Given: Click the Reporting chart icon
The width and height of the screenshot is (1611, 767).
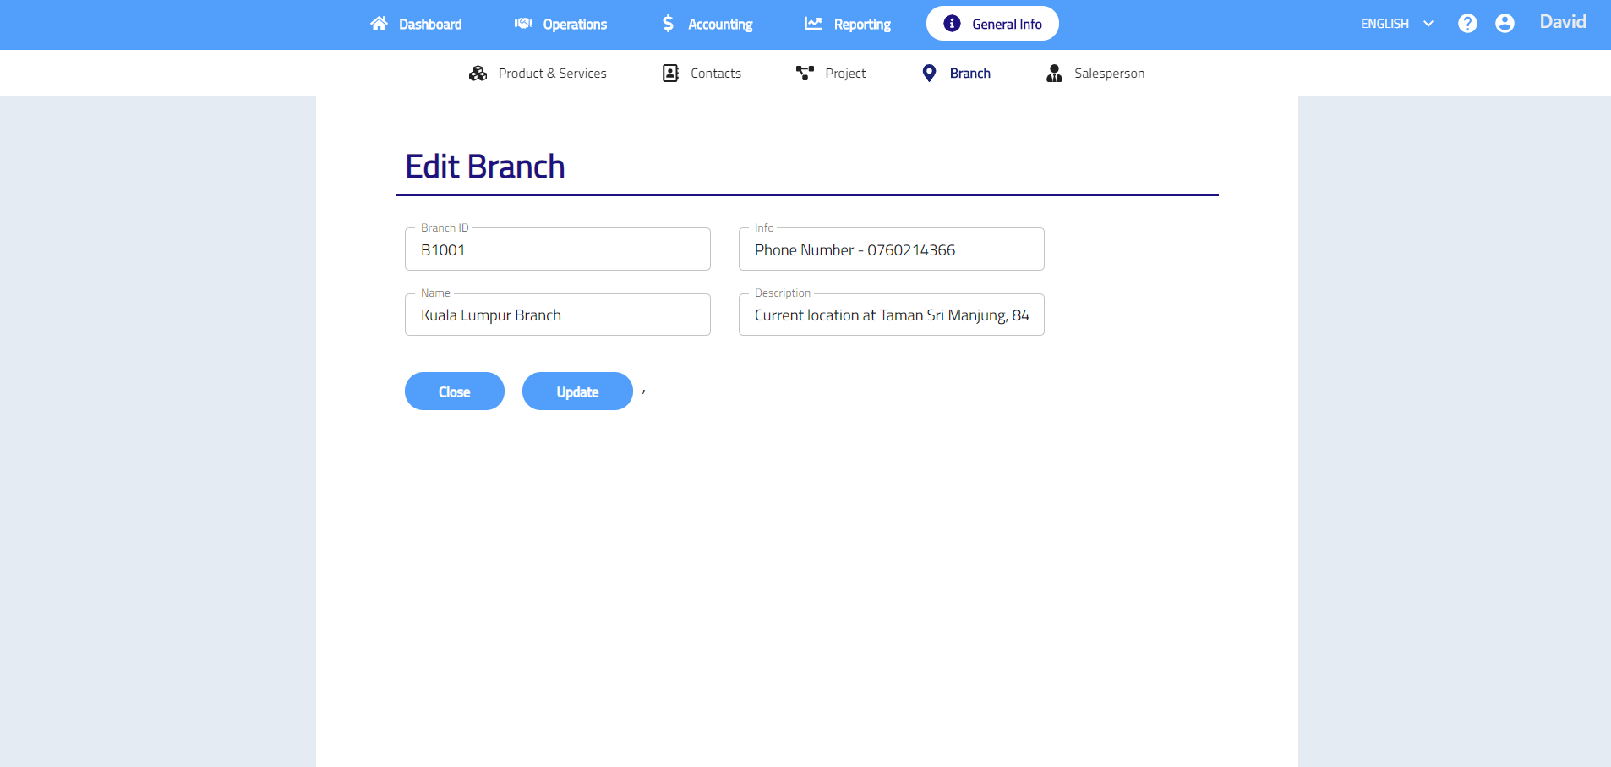Looking at the screenshot, I should 813,24.
